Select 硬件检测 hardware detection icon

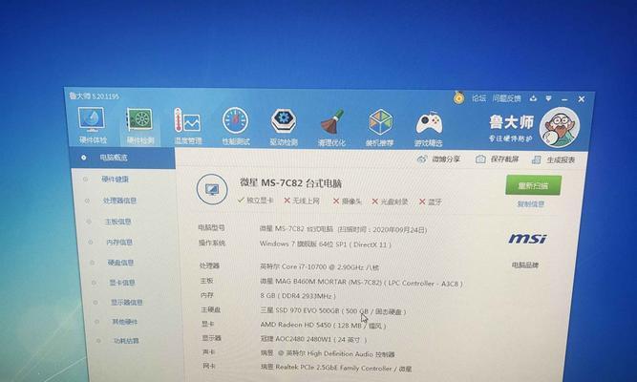139,126
